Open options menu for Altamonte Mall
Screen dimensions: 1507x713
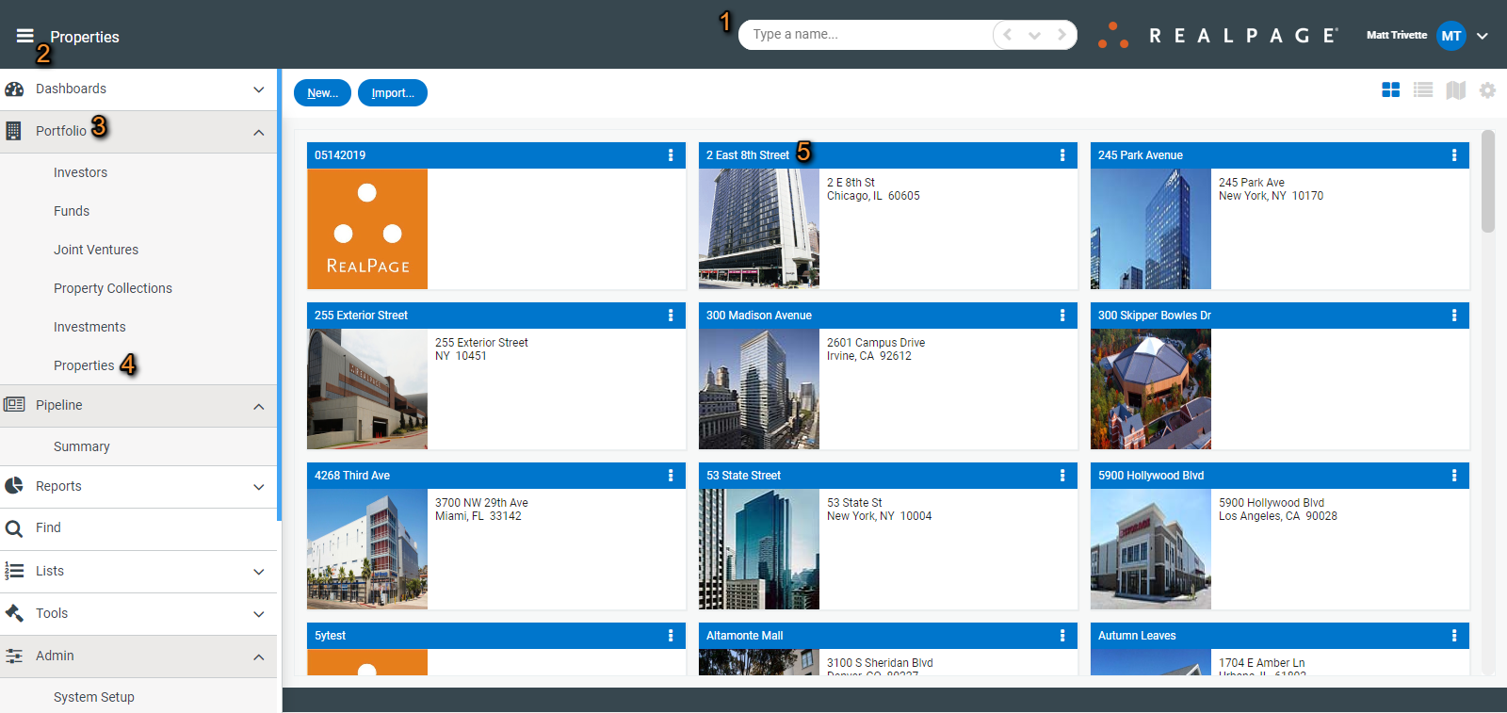pos(1062,636)
